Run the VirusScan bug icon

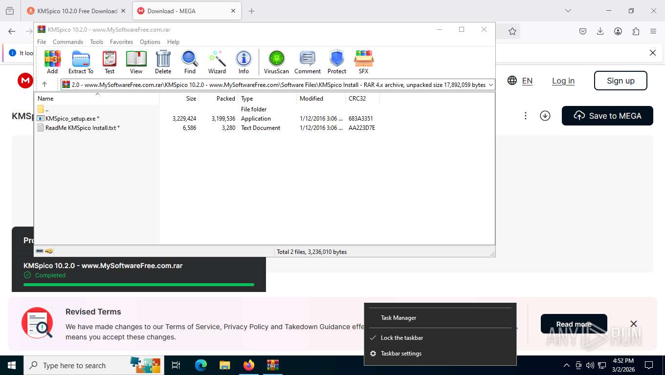click(276, 62)
